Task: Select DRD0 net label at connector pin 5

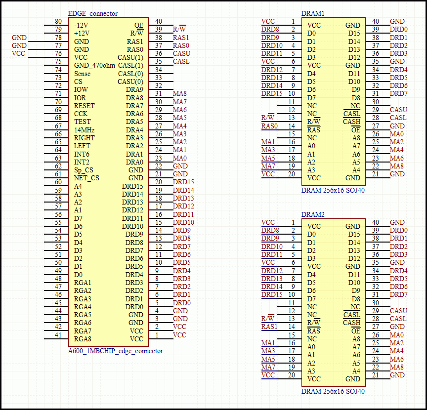Action: [x=182, y=303]
